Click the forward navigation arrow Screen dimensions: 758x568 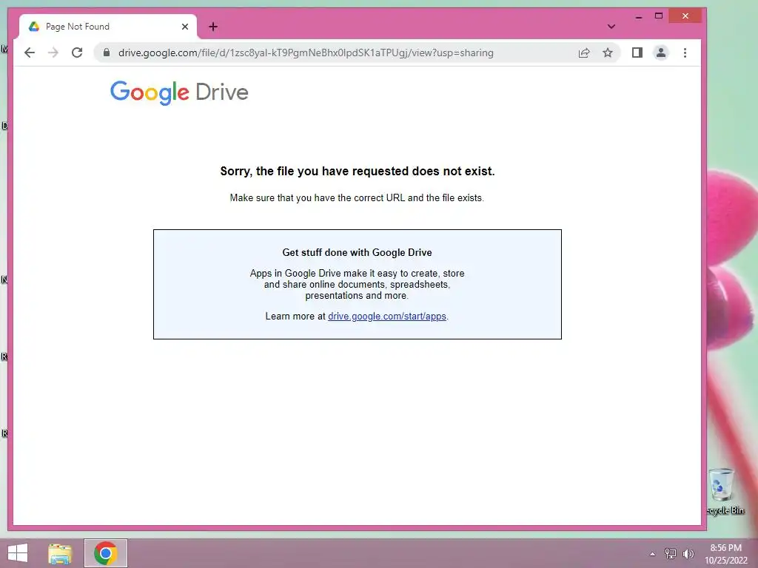53,53
